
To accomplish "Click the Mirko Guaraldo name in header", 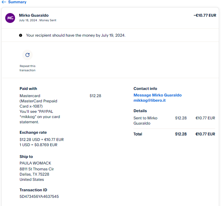I will click(x=34, y=15).
